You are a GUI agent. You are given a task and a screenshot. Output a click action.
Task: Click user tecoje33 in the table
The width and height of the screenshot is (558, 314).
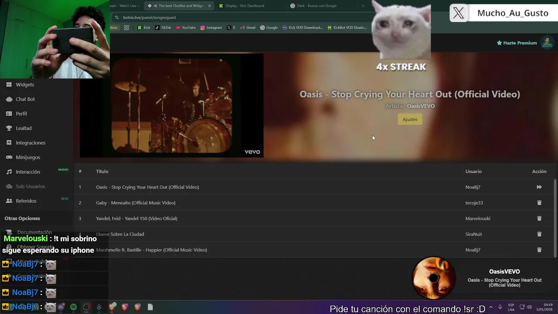[x=474, y=203]
